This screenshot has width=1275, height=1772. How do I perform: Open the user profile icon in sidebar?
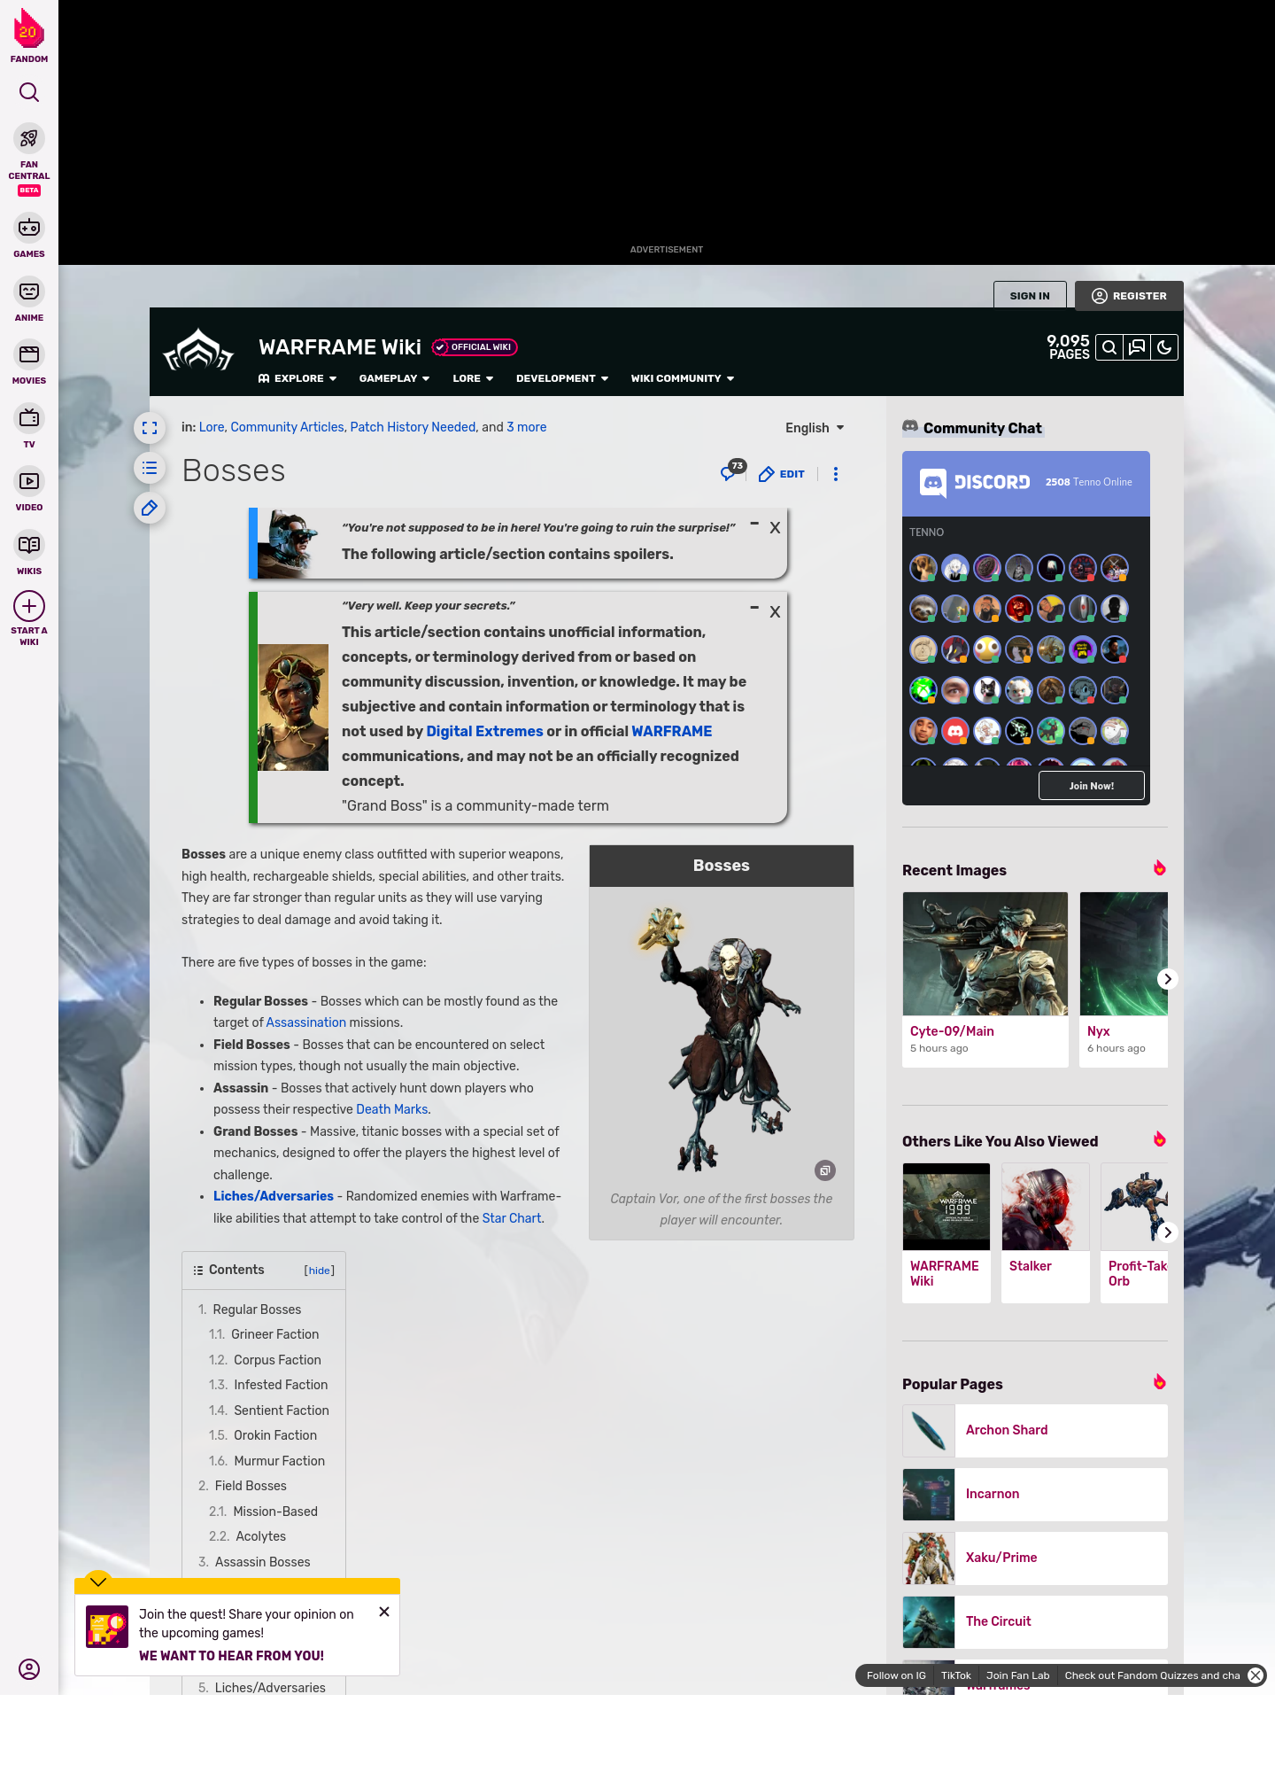point(29,1669)
